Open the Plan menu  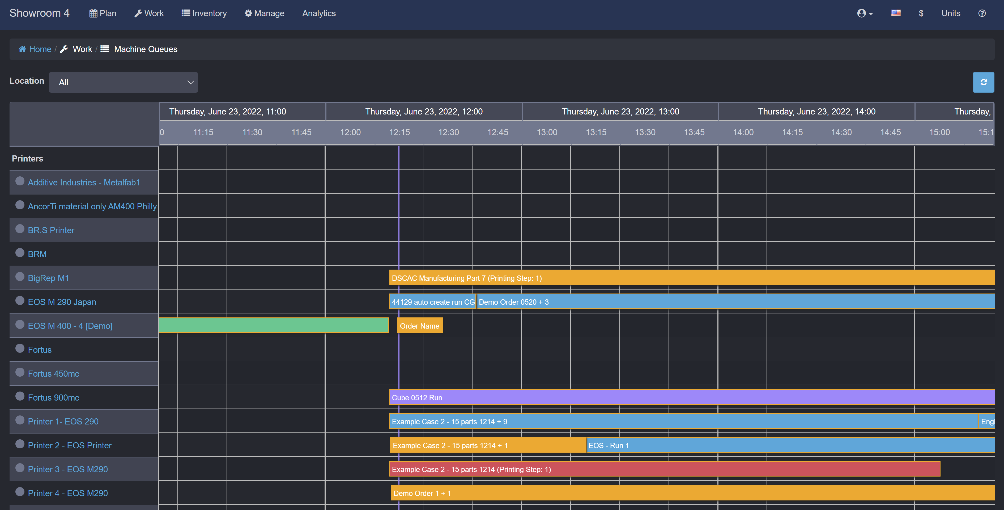click(103, 13)
